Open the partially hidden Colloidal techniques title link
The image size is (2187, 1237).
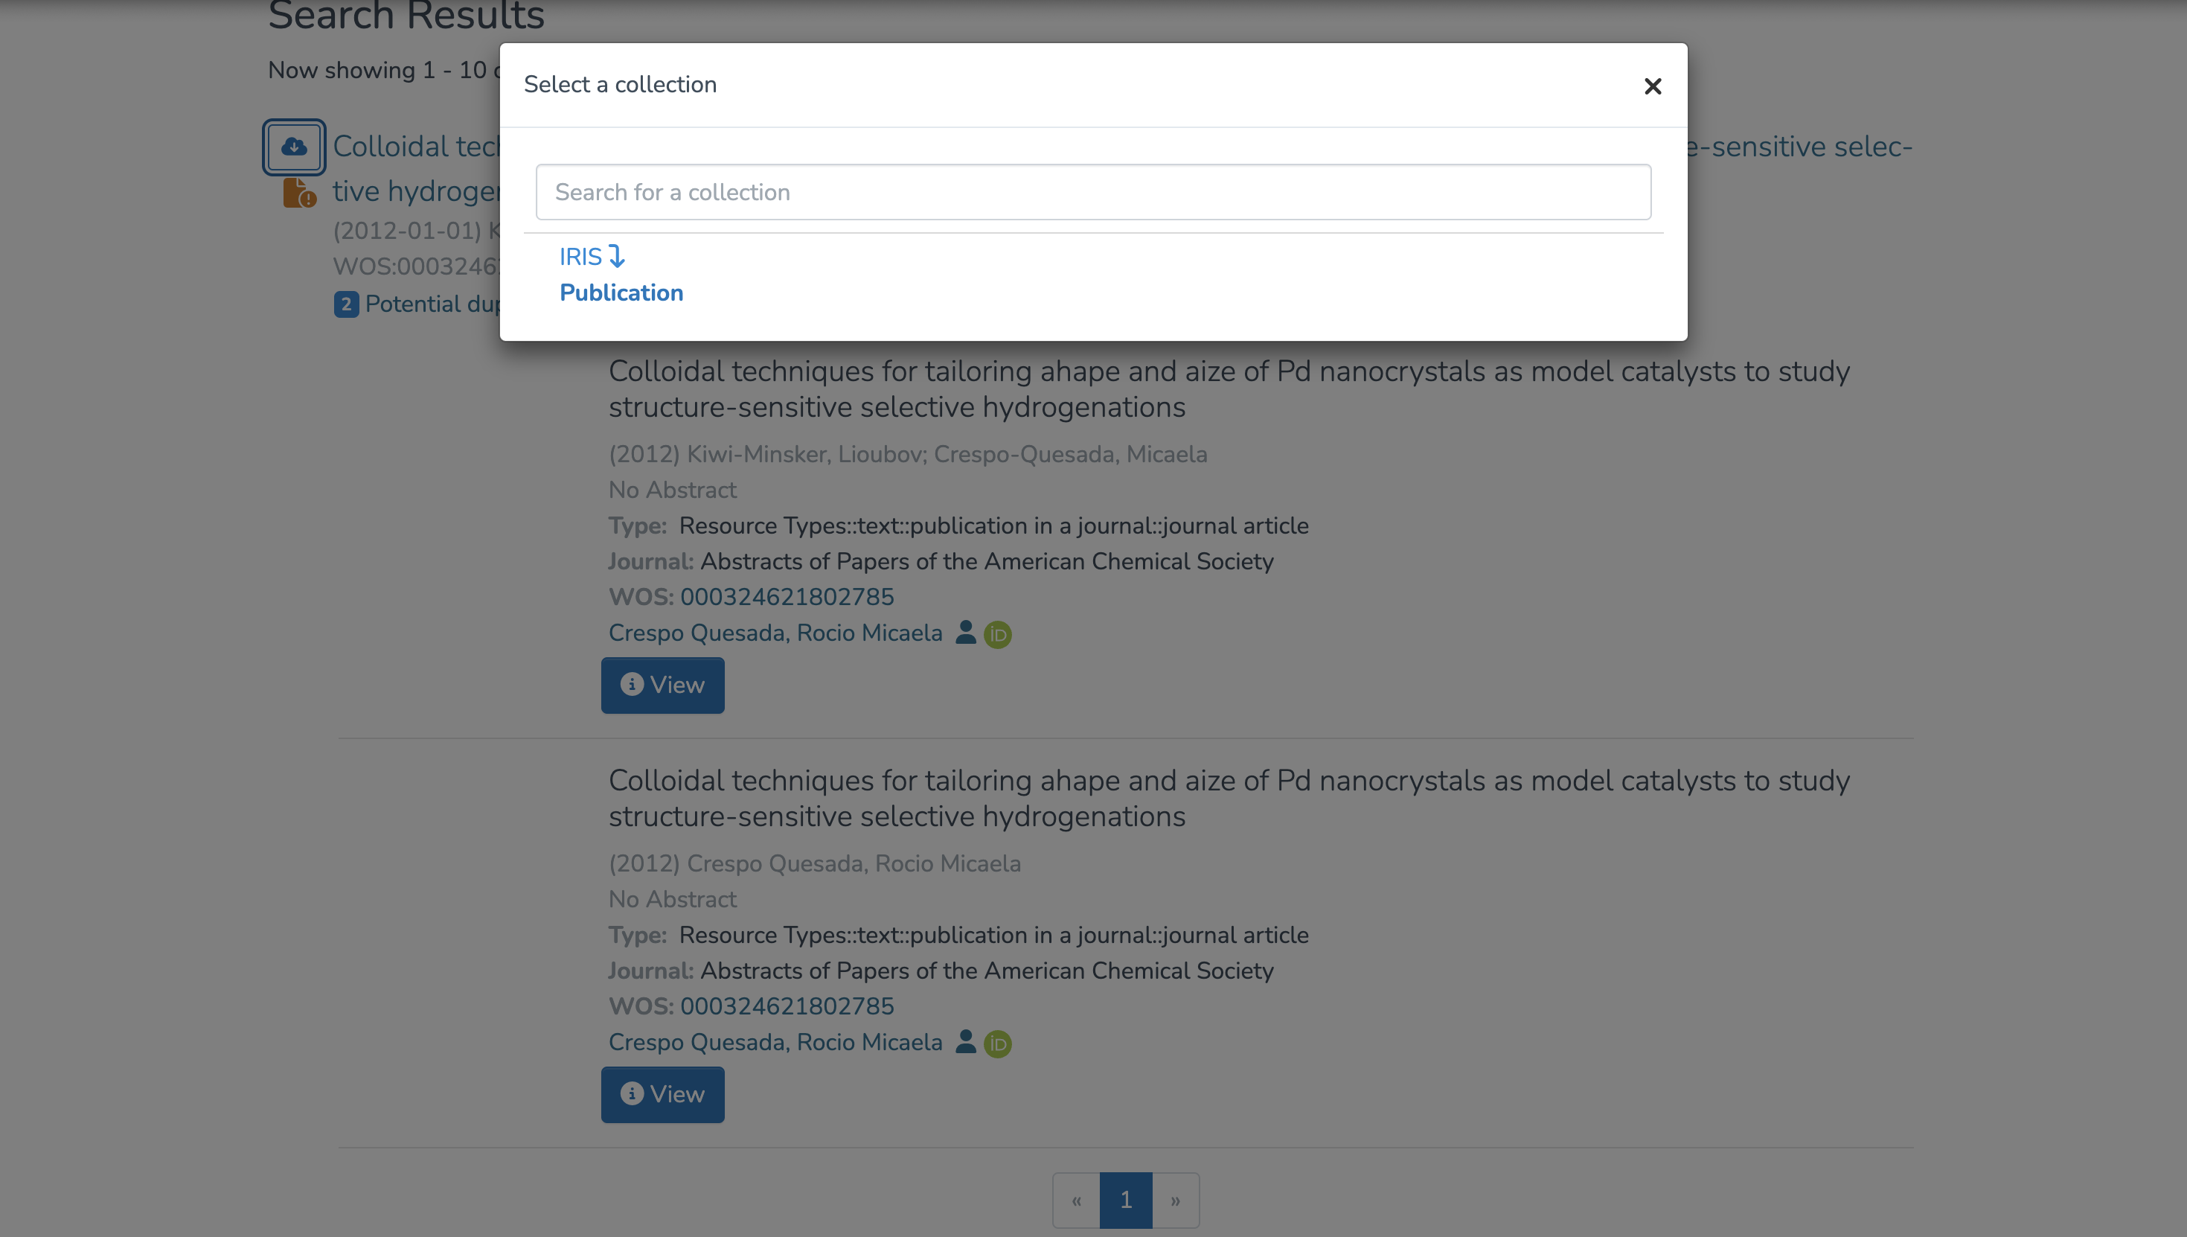pos(415,147)
